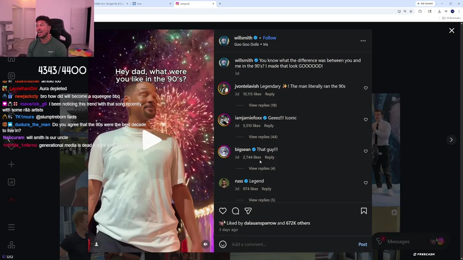Reply to bigsean's comment
Screen dimensions: 463x260
(x=269, y=157)
